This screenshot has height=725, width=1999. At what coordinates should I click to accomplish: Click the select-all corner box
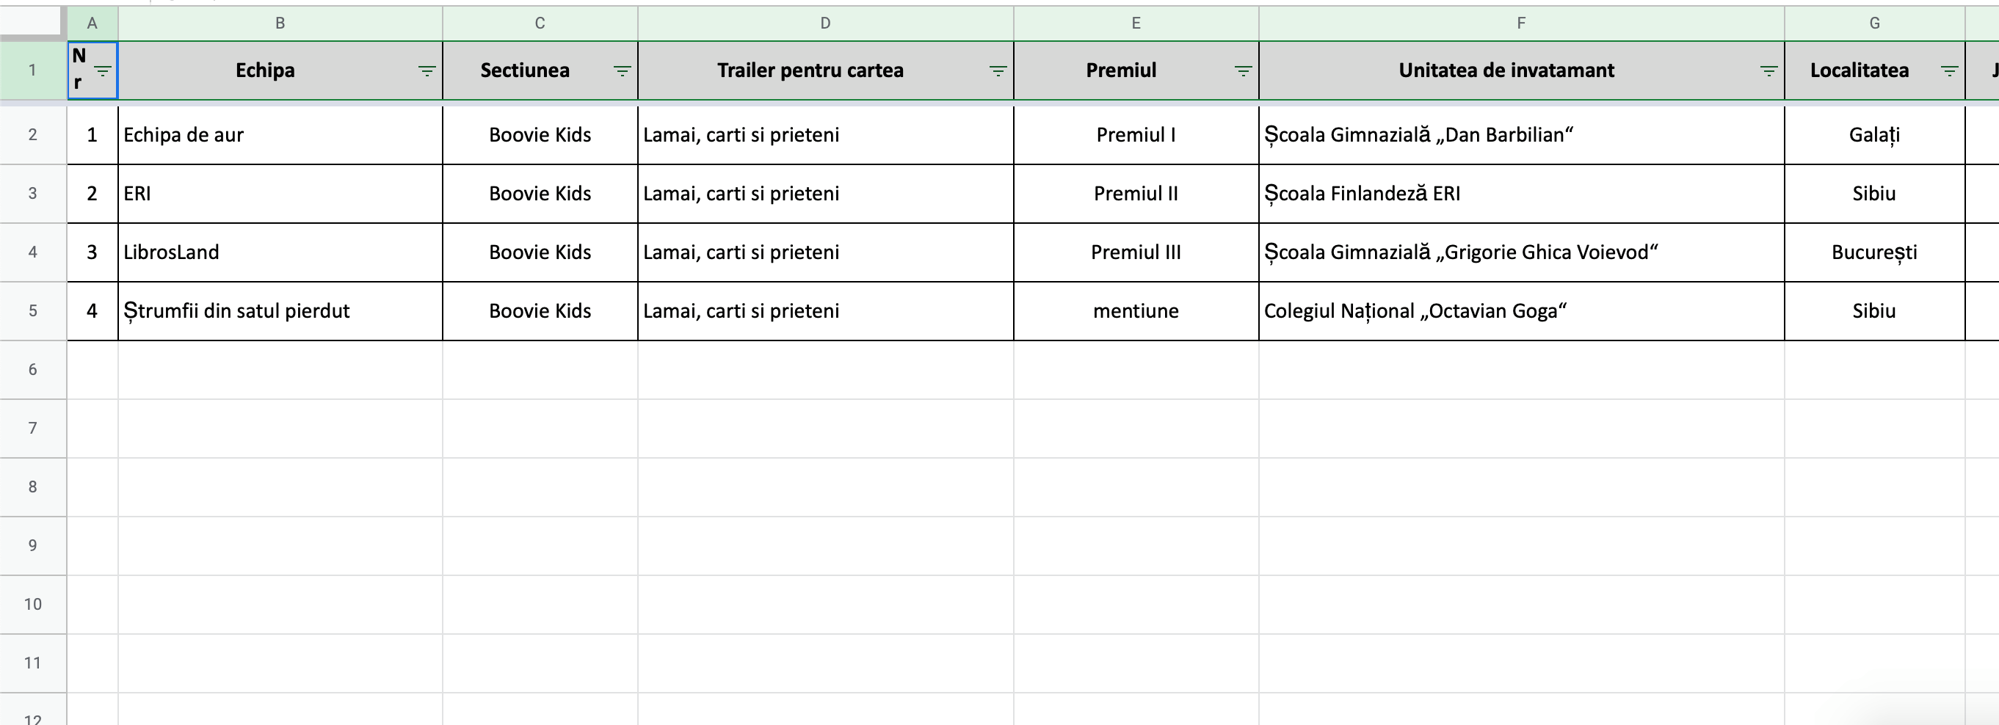coord(31,22)
